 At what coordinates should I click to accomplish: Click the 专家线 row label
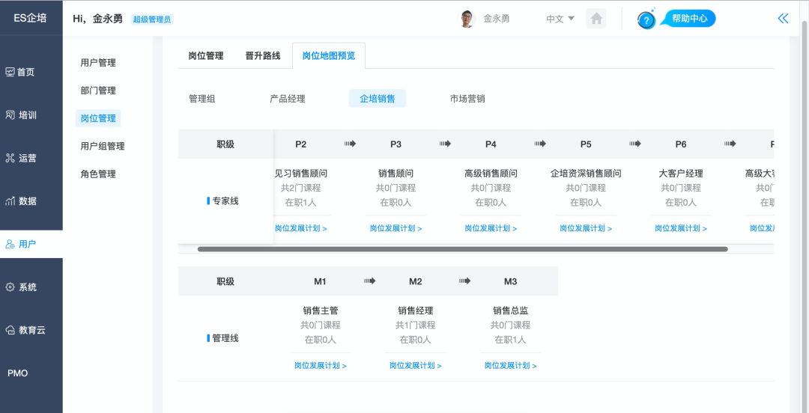coord(223,201)
